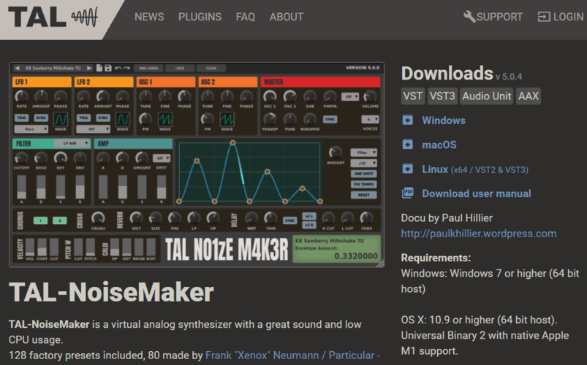
Task: Click the Master VOLUME knob
Action: click(370, 96)
